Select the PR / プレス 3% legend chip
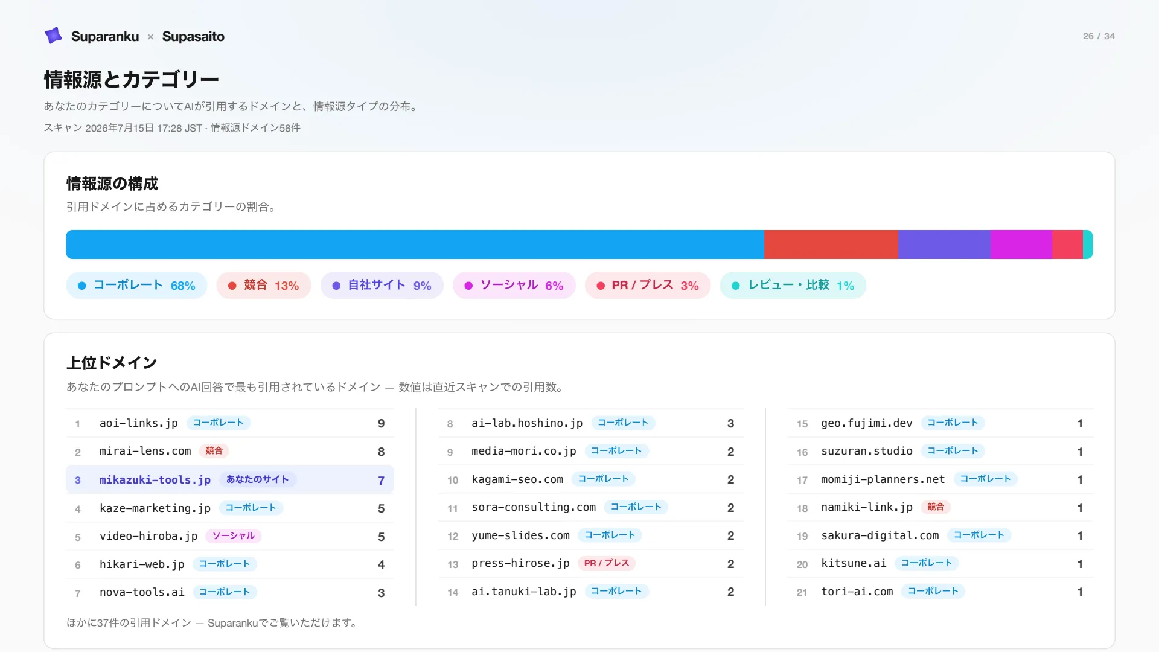This screenshot has height=652, width=1159. coord(648,286)
